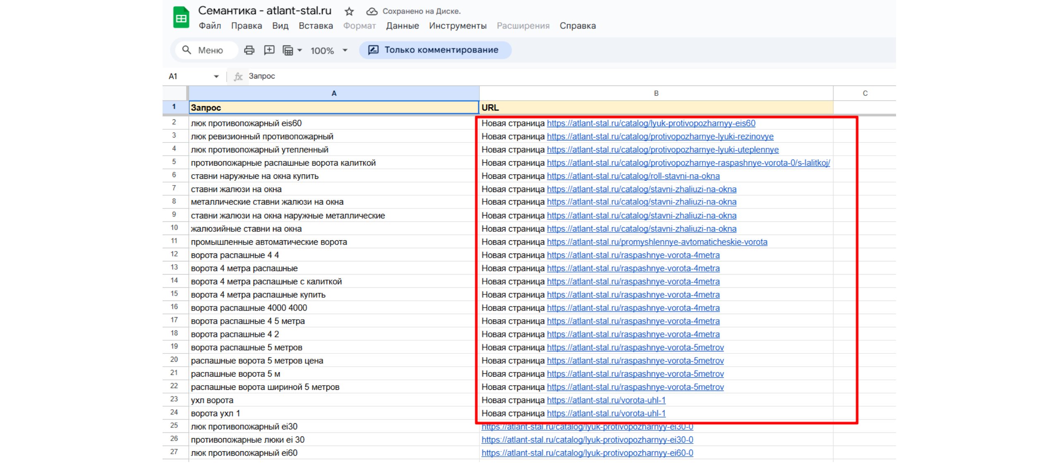Viewport: 1059px width, 467px height.
Task: Expand the A1 name box dropdown
Action: pyautogui.click(x=216, y=76)
